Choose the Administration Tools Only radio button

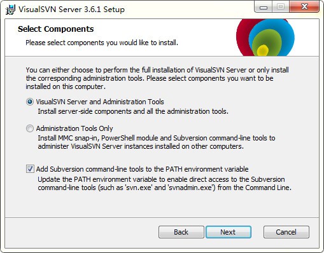pos(30,128)
